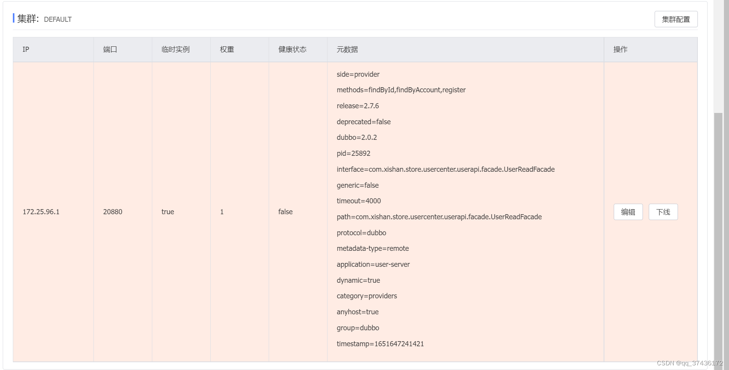This screenshot has width=729, height=370.
Task: Click metadata line anyhost=true
Action: point(357,312)
